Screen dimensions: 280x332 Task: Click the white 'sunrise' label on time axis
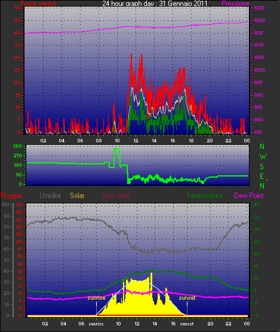(x=96, y=324)
